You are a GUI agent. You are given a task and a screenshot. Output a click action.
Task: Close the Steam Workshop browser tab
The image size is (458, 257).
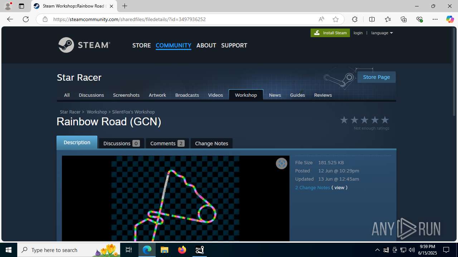coord(111,6)
